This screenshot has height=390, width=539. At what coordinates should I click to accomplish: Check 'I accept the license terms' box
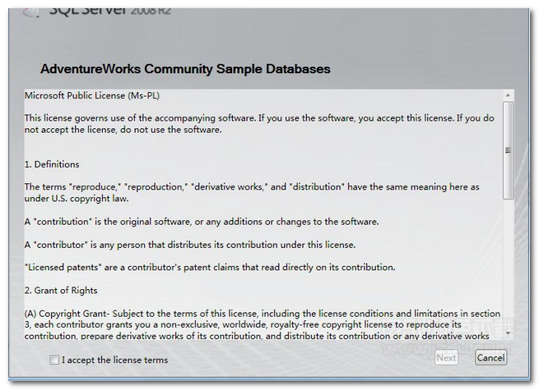pos(54,360)
